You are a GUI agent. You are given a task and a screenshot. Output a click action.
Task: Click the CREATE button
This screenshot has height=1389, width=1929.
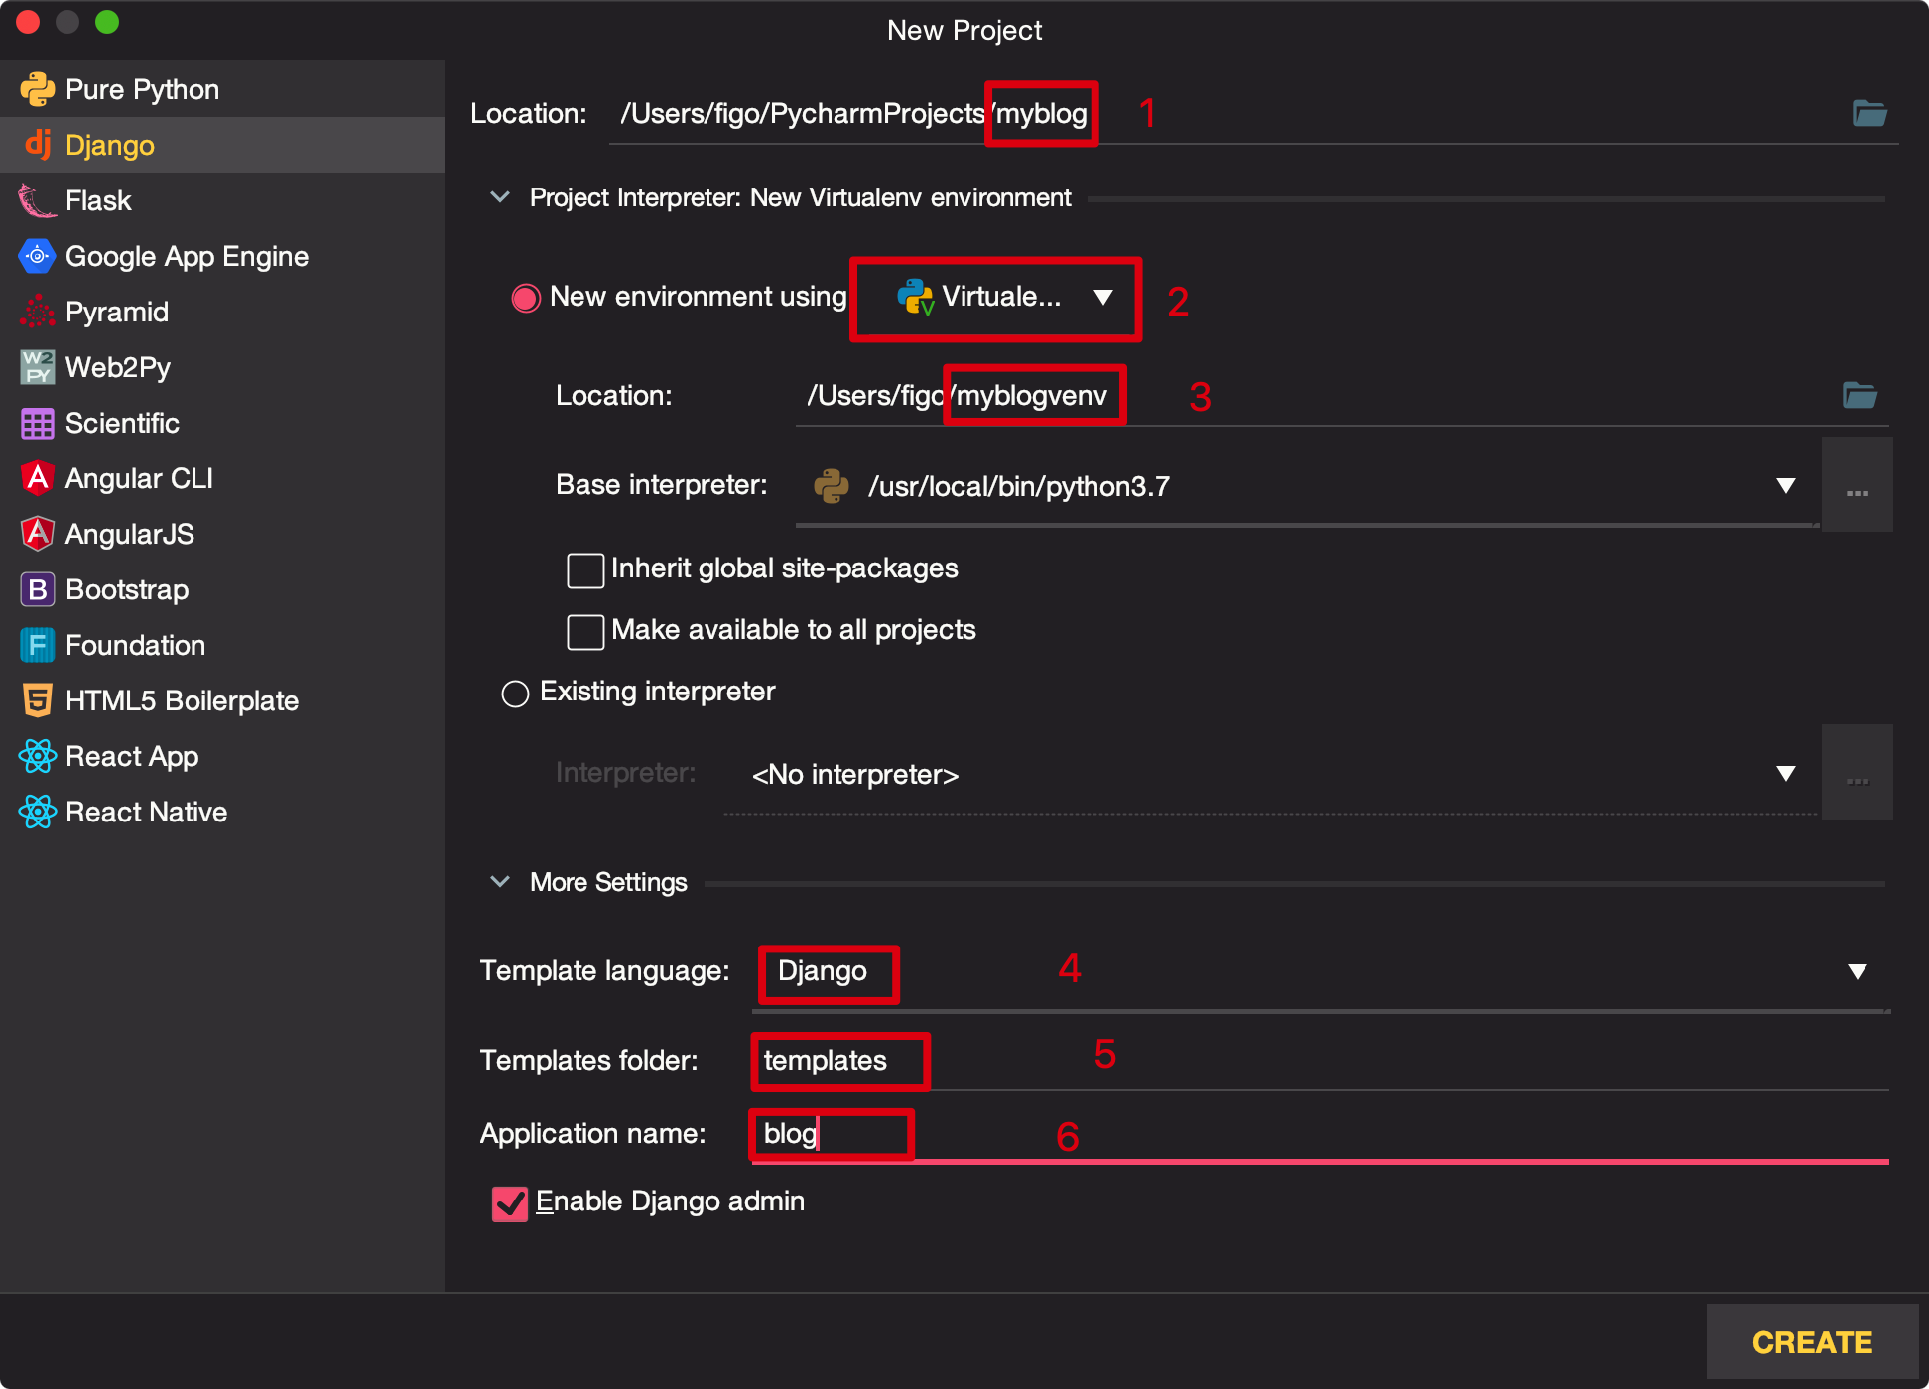(x=1812, y=1341)
